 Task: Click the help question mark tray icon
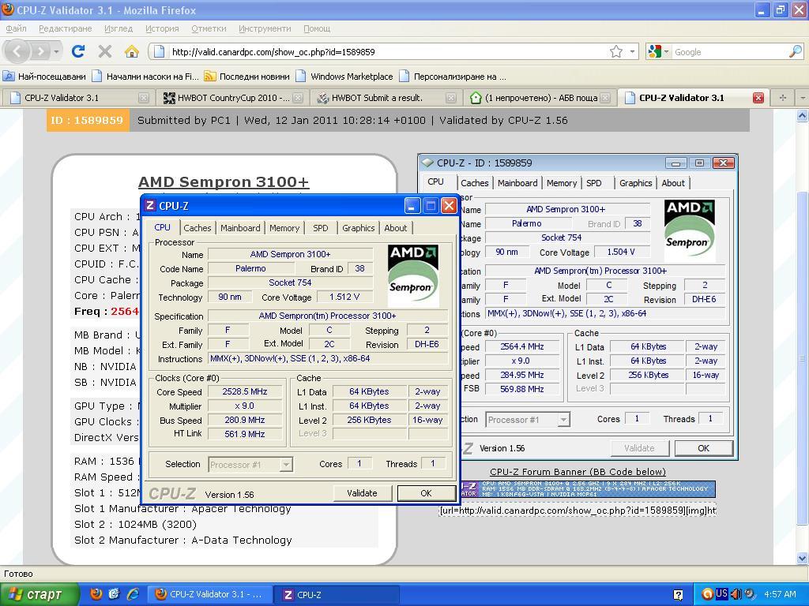pyautogui.click(x=679, y=595)
